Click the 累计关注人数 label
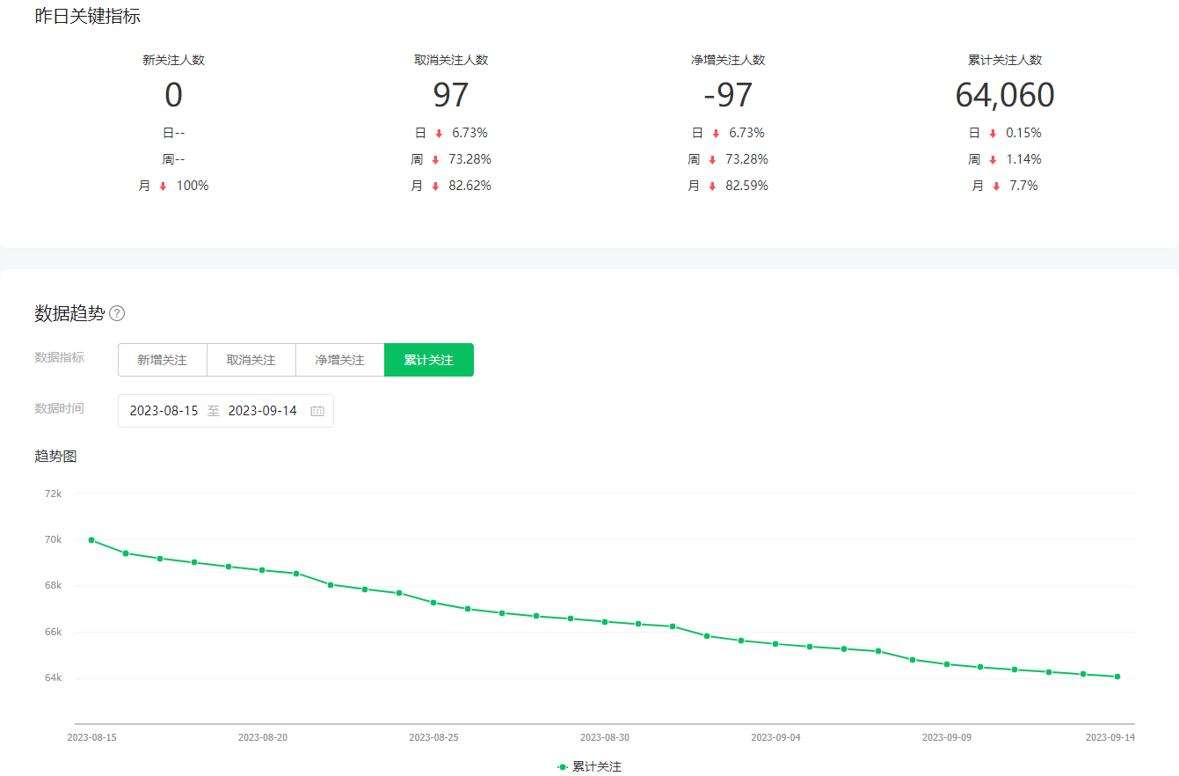 [1005, 60]
